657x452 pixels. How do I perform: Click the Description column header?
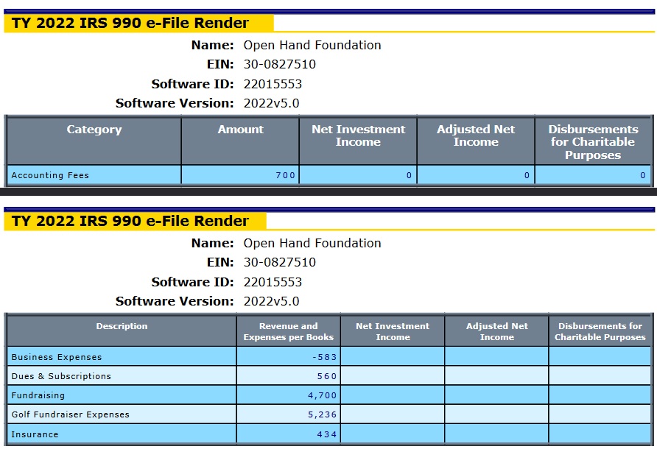pos(122,331)
